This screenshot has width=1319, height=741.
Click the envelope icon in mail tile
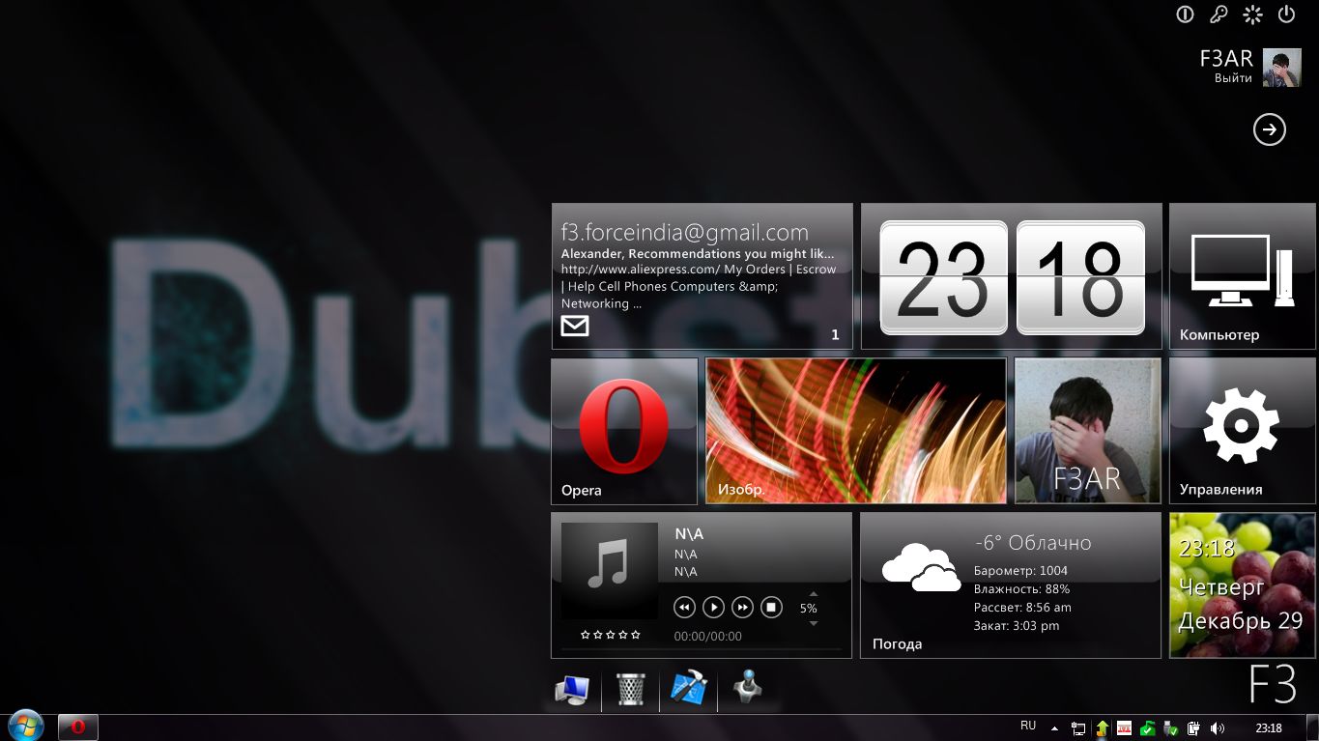575,327
